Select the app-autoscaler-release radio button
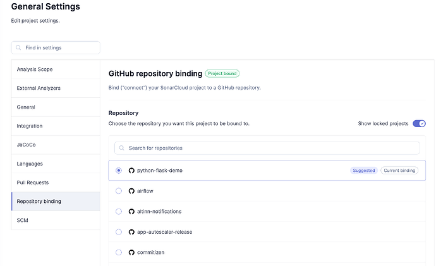This screenshot has width=436, height=266. pyautogui.click(x=119, y=232)
